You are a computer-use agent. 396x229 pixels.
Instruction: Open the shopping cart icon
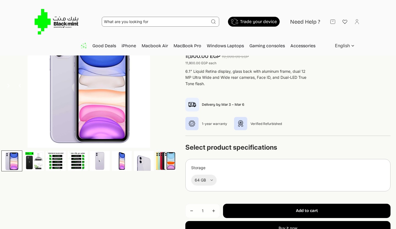point(333,22)
